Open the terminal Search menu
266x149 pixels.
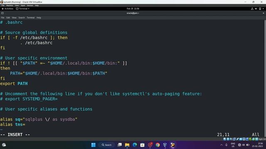(x=22, y=17)
